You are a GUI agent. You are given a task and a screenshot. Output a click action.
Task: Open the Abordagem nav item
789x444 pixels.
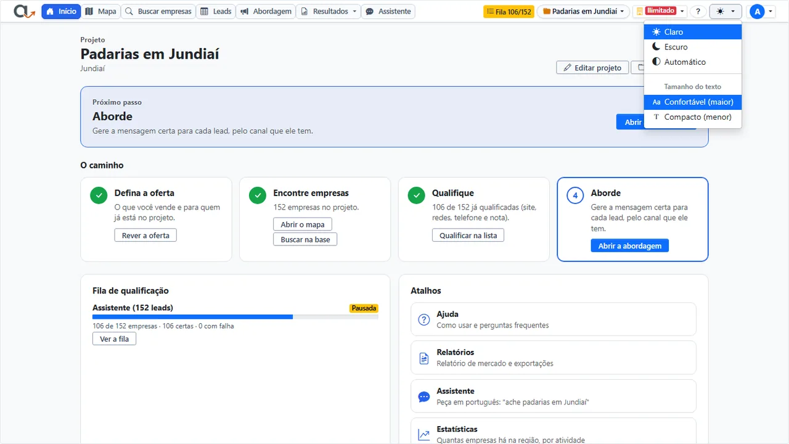(266, 11)
